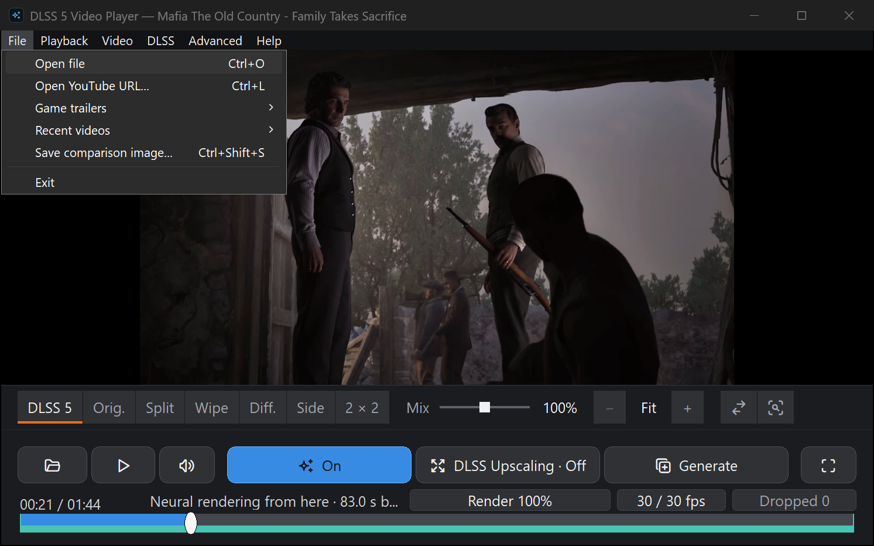Switch to the Side view tab
Screen dimensions: 874x546
point(310,408)
